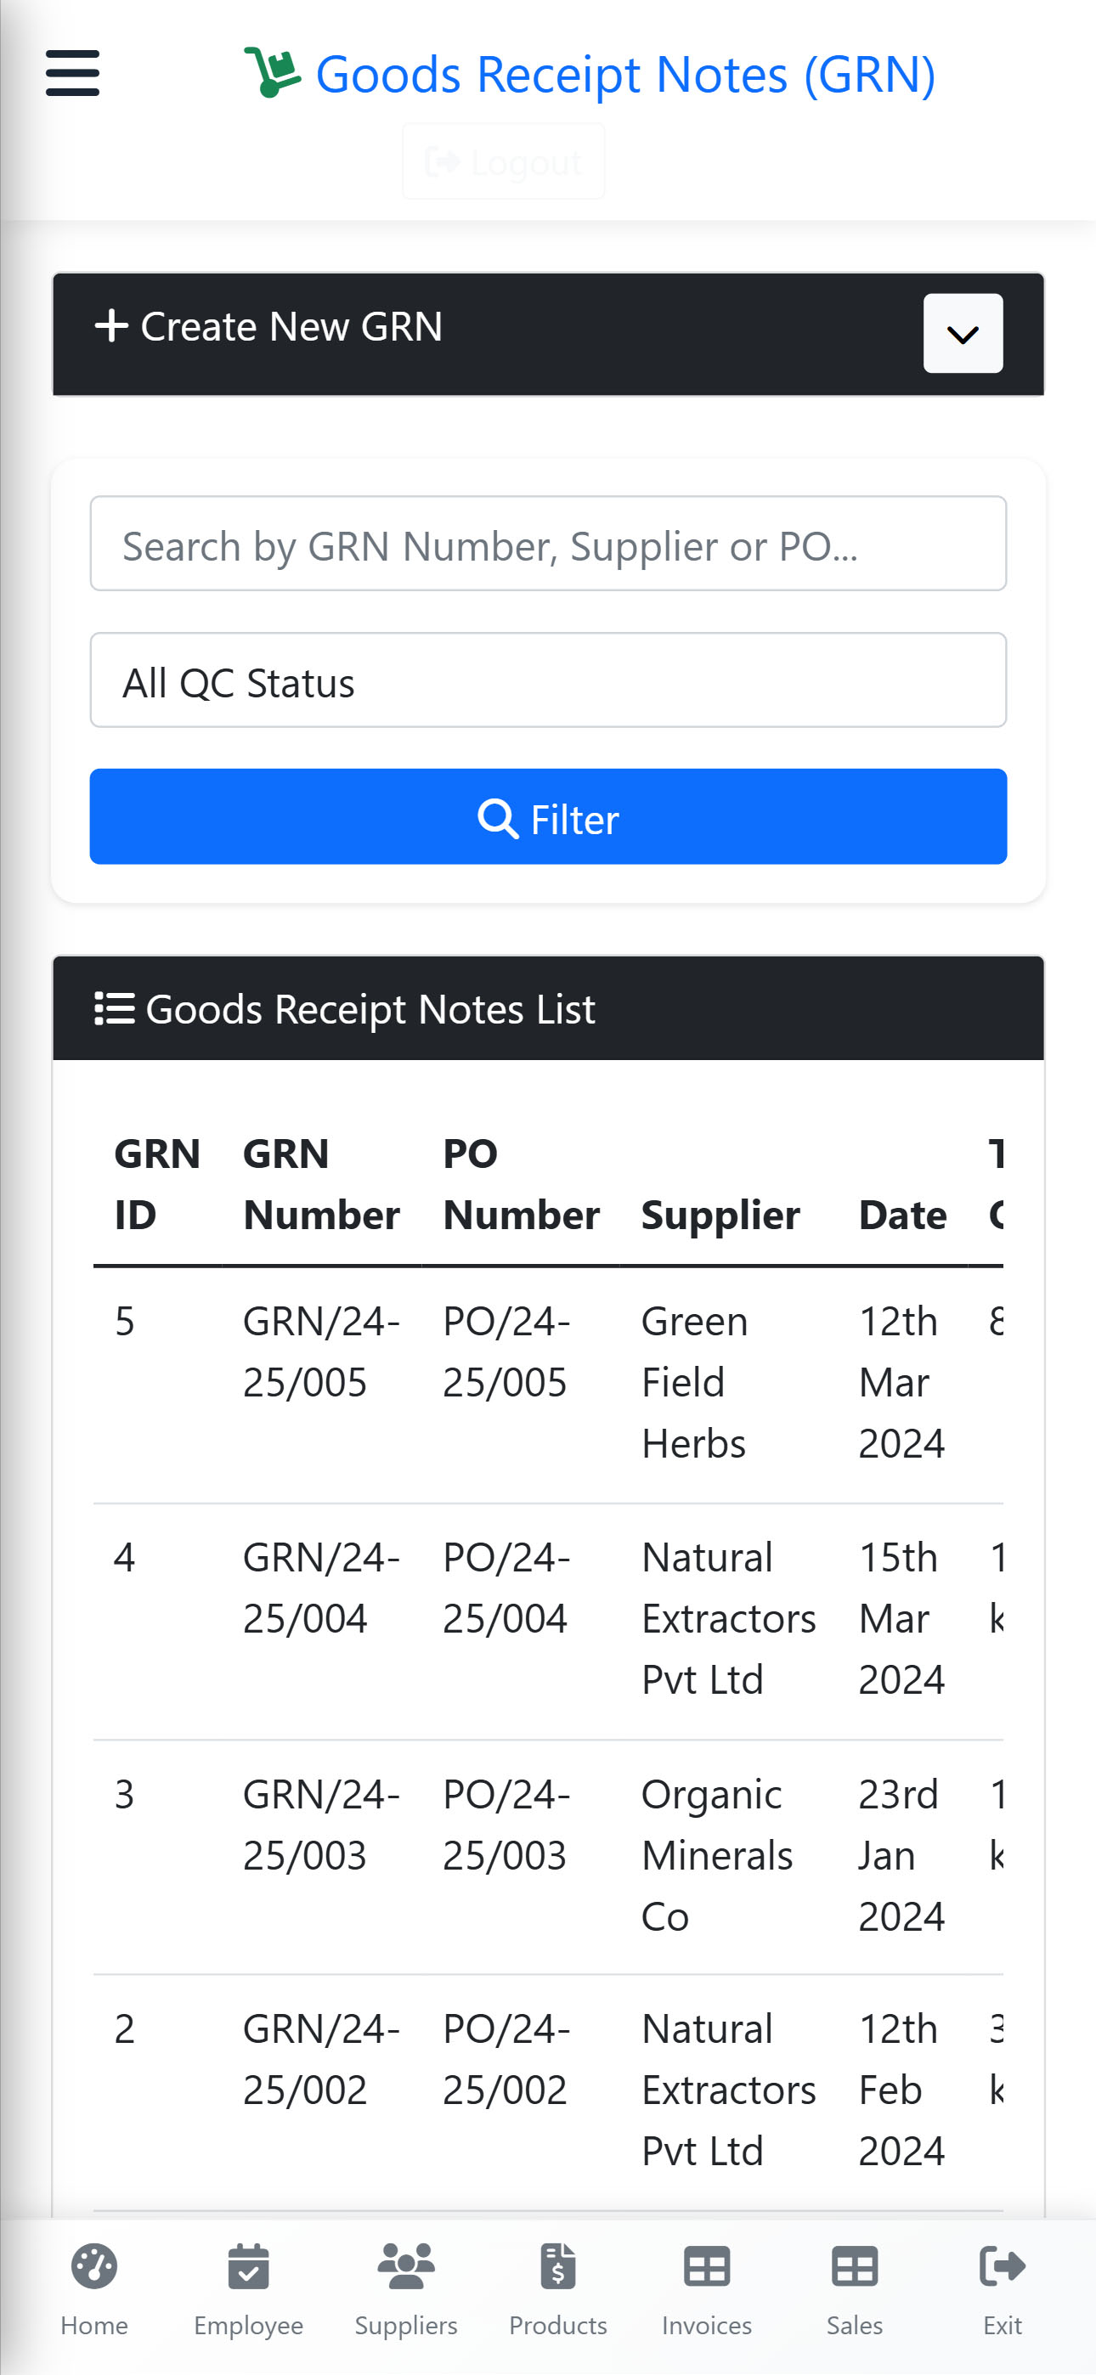The height and width of the screenshot is (2375, 1096).
Task: Open the Products tab invoice-dollar icon
Action: [x=558, y=2266]
